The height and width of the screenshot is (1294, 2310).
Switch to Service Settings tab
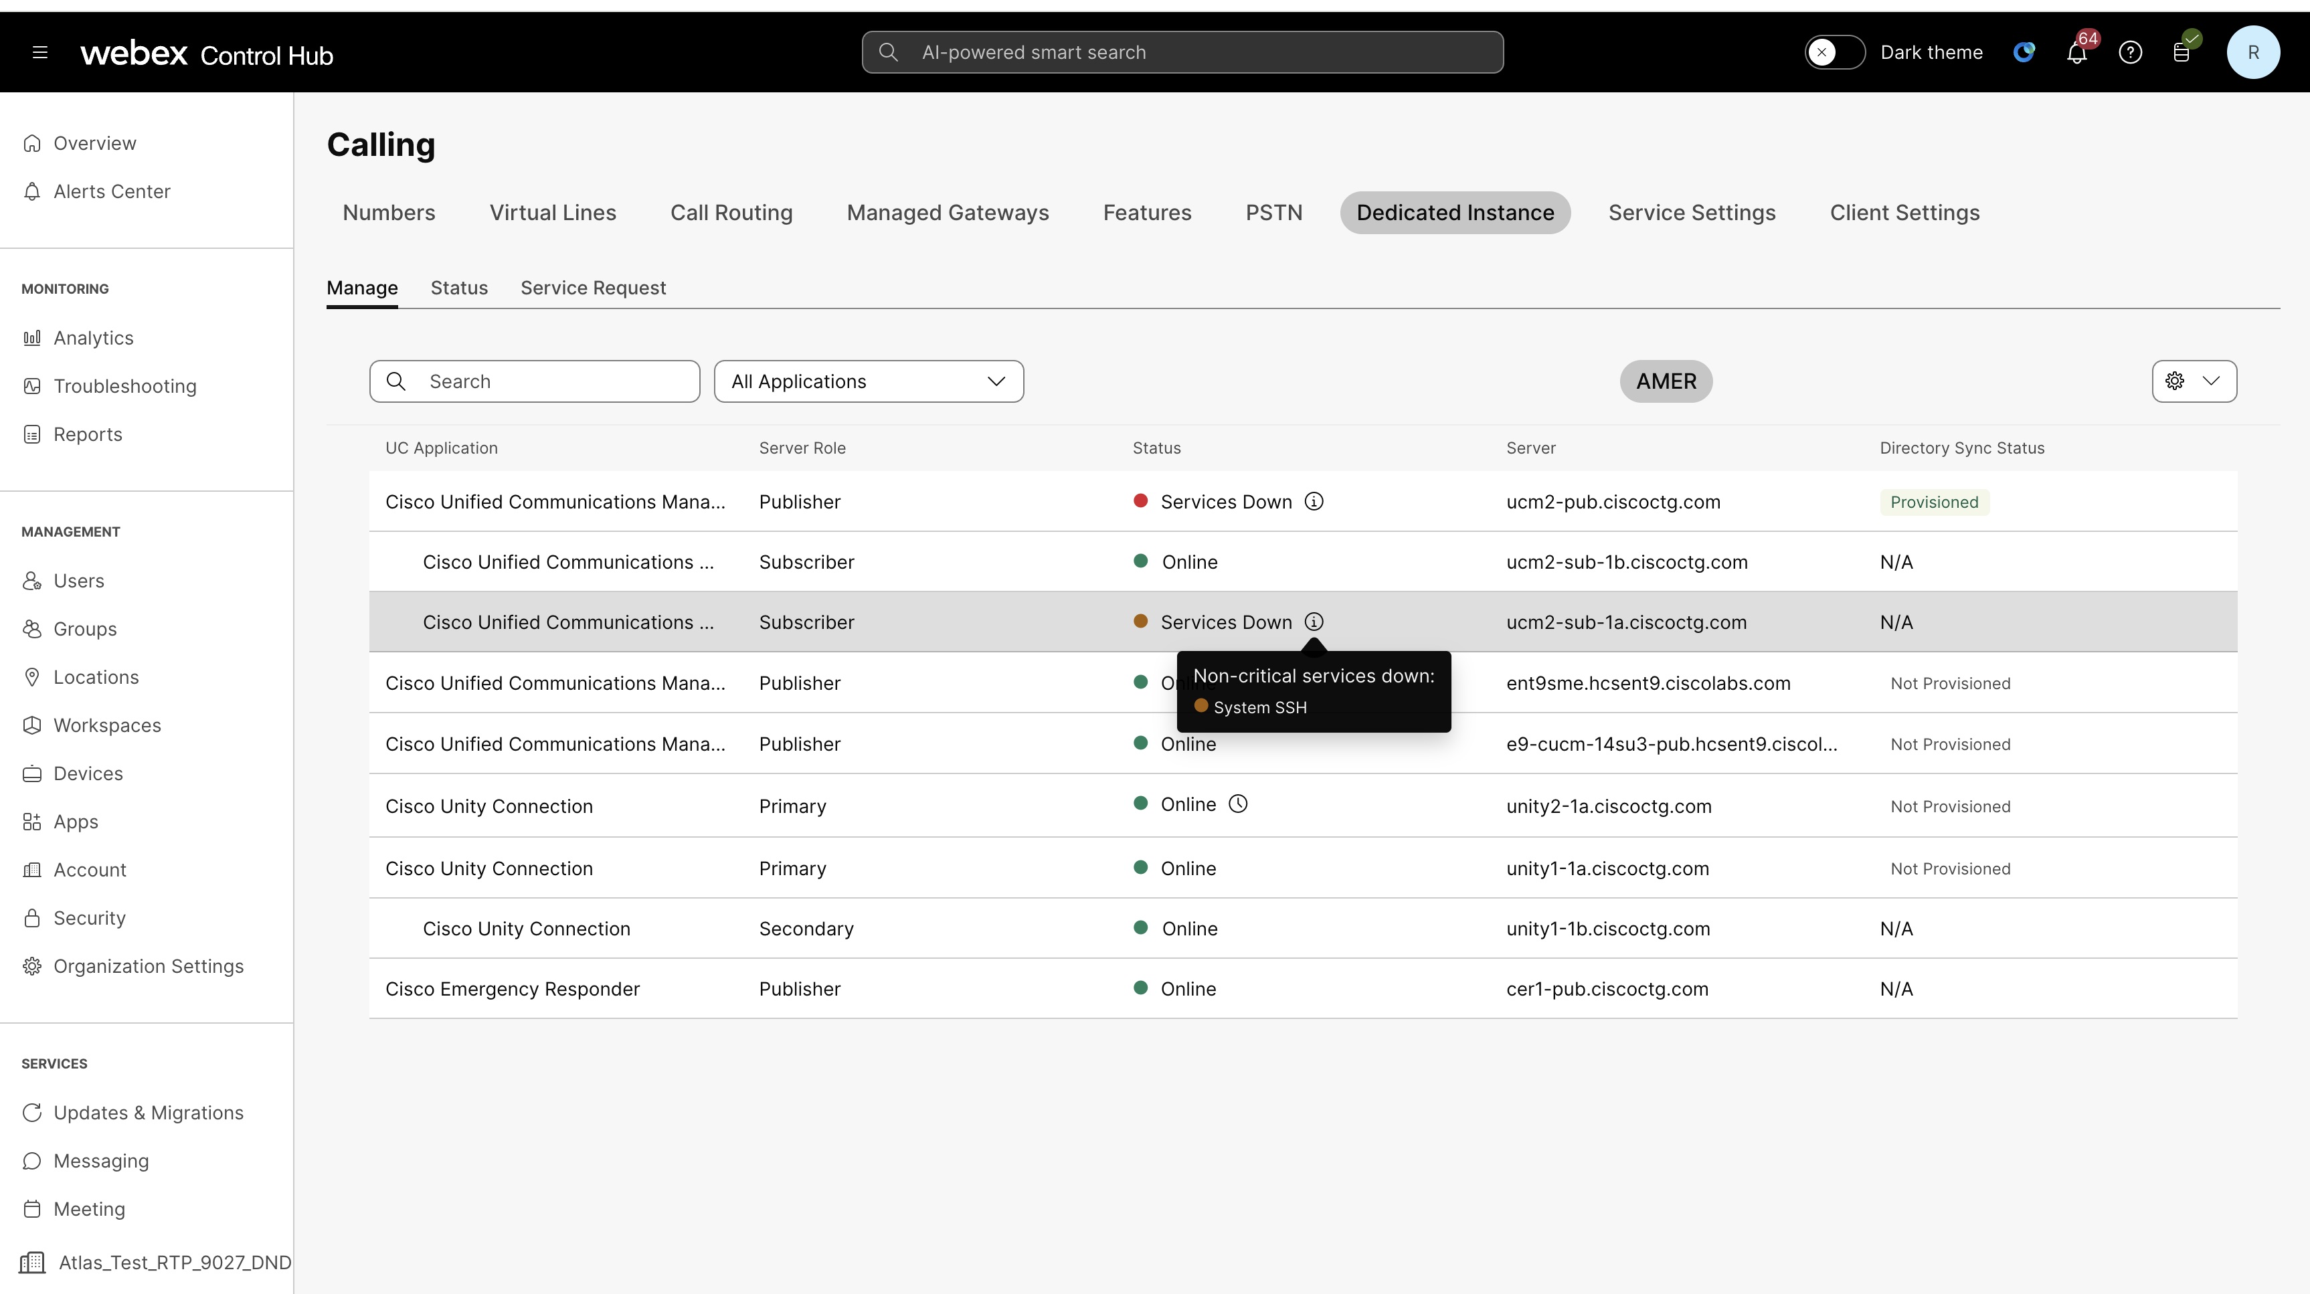tap(1691, 213)
